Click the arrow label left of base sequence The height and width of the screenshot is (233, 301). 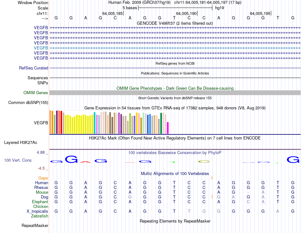click(45, 18)
